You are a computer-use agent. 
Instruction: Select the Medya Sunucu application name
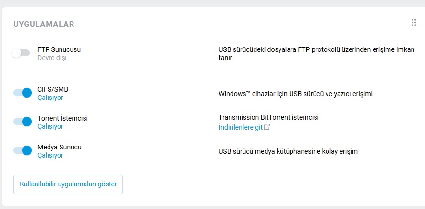[60, 147]
